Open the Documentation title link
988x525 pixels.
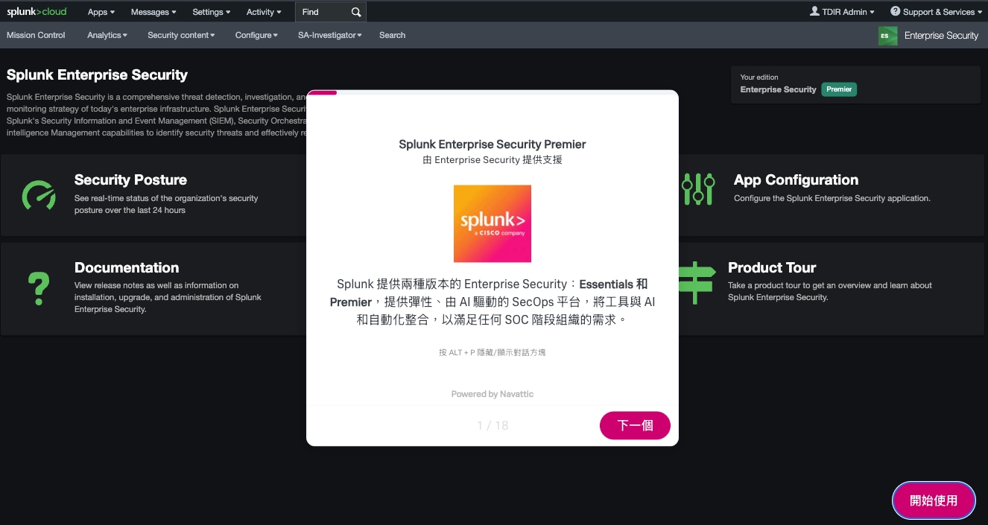pos(127,267)
